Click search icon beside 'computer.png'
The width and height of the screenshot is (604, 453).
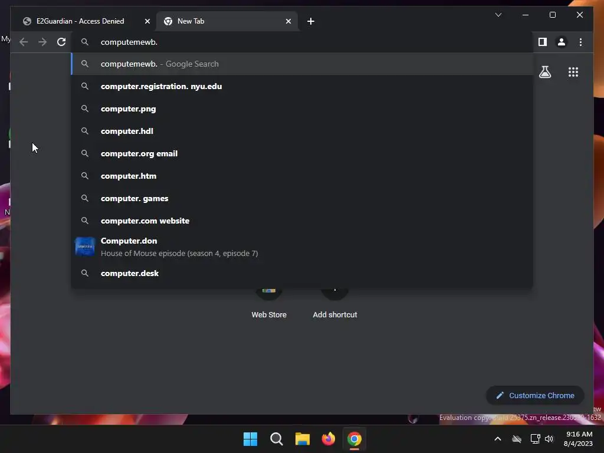[x=85, y=109]
